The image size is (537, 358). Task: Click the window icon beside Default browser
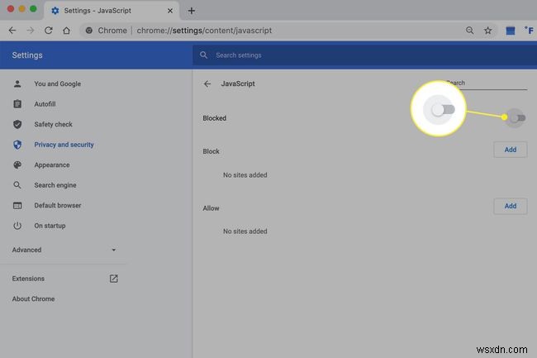coord(17,205)
